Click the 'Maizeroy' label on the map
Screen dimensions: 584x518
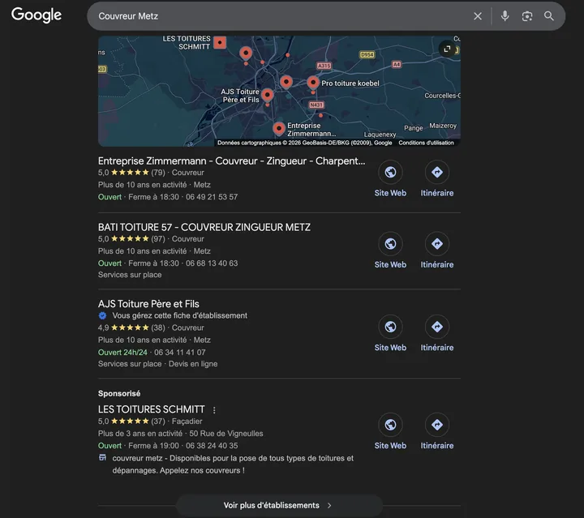click(443, 126)
